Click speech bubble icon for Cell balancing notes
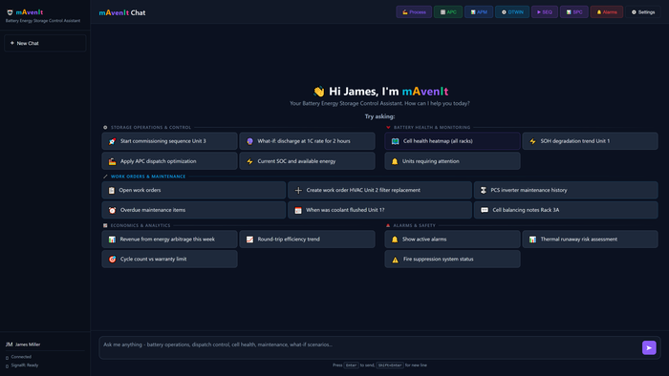This screenshot has width=669, height=376. point(485,210)
